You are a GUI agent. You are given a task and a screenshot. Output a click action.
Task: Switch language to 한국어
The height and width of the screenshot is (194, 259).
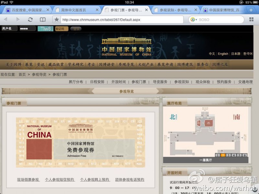pos(248,54)
